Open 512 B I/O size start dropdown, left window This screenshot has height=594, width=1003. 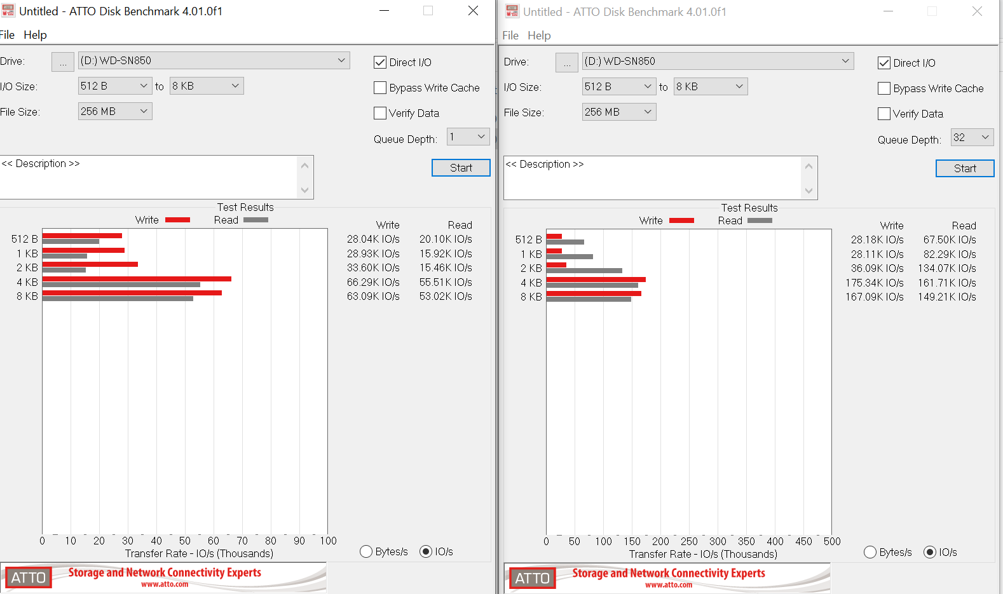(x=115, y=86)
